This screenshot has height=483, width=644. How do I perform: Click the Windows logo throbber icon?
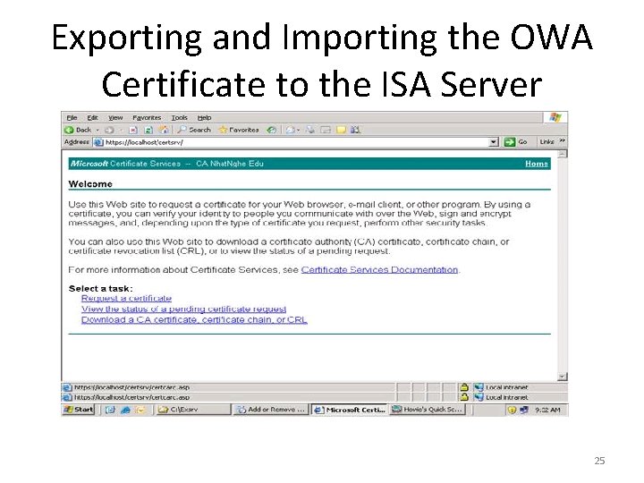point(555,117)
